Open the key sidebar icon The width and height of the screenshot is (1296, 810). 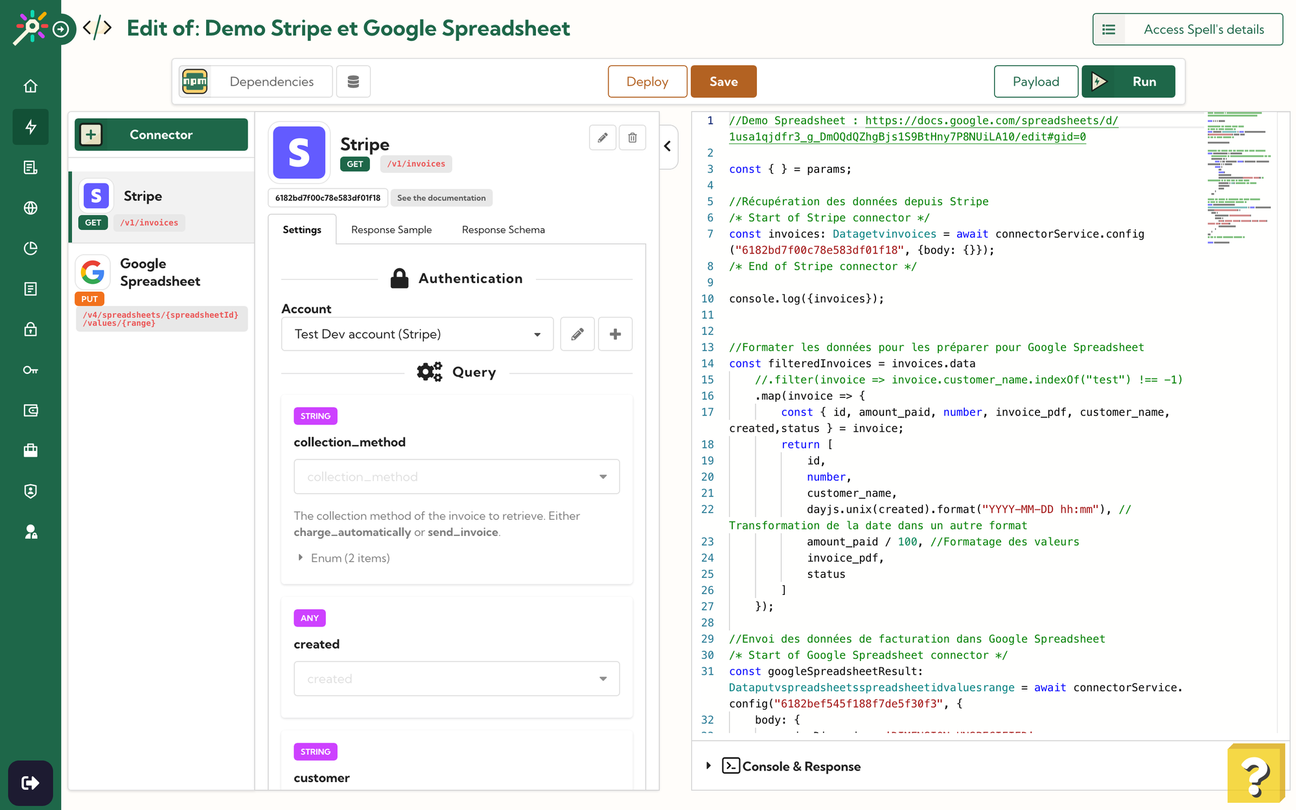point(30,370)
